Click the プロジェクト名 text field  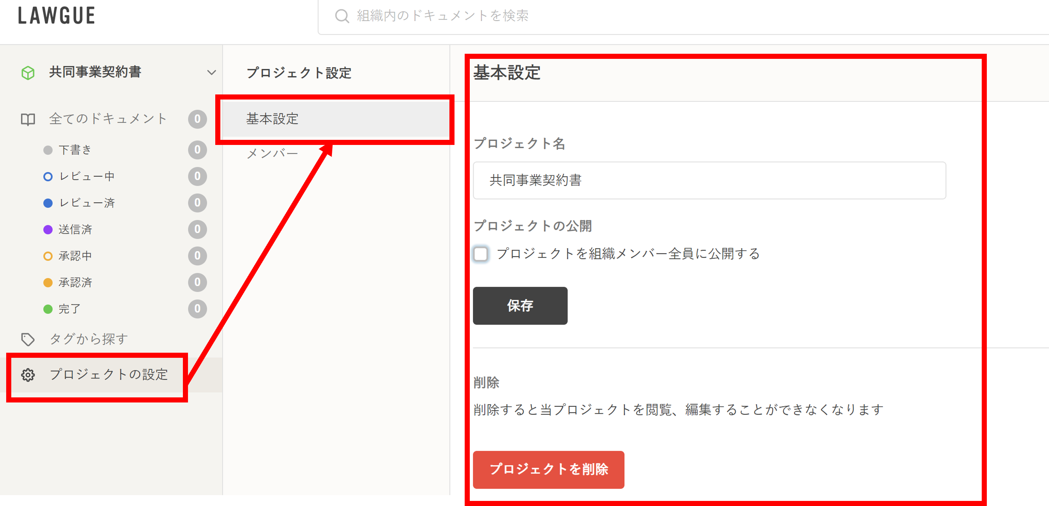click(709, 181)
